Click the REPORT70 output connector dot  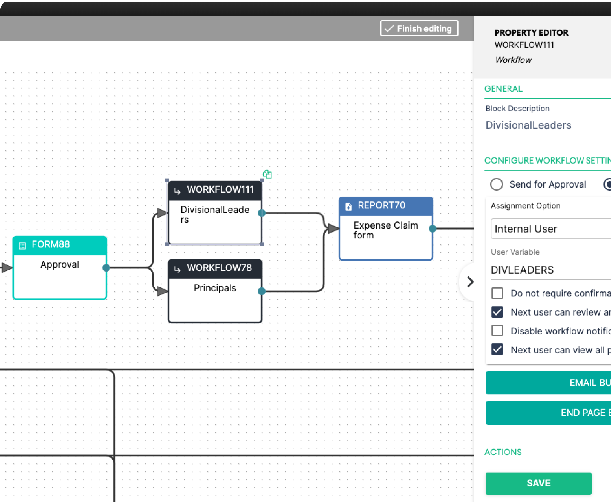pyautogui.click(x=433, y=229)
